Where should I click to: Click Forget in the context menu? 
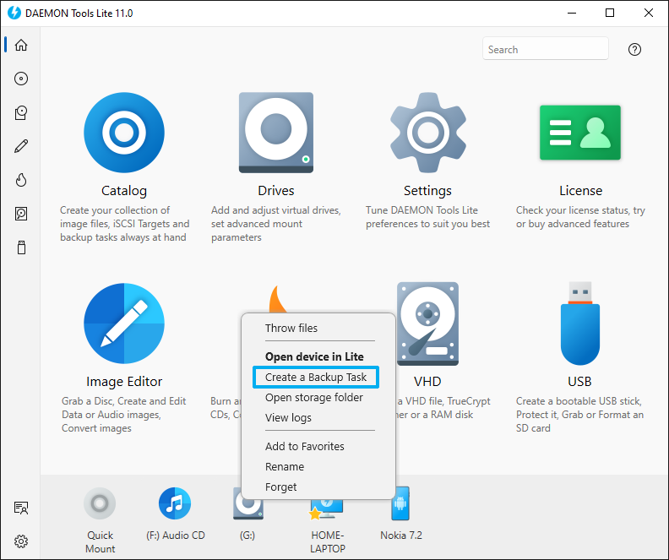pos(281,487)
